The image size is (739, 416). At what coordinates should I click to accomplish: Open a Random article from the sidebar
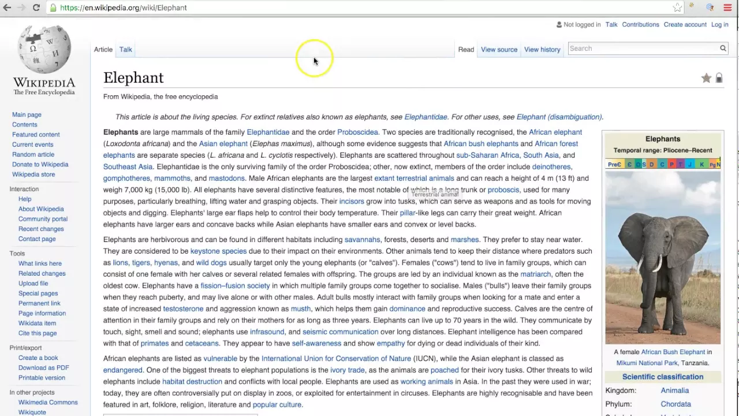point(33,154)
